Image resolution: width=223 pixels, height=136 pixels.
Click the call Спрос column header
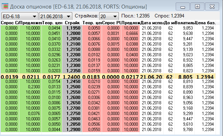coord(10,23)
